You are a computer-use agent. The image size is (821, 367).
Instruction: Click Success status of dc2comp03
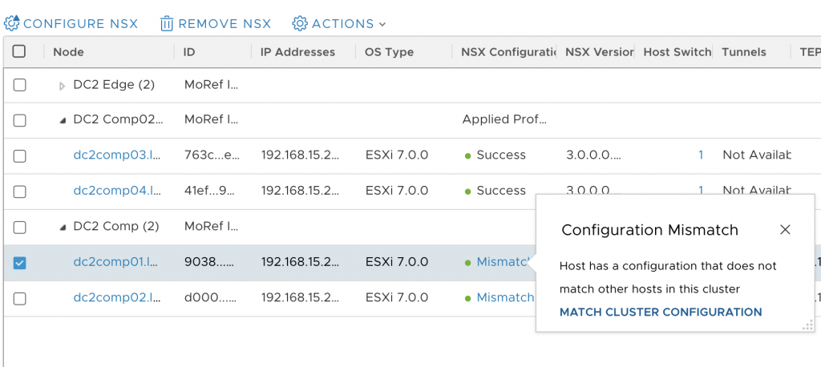coord(500,155)
